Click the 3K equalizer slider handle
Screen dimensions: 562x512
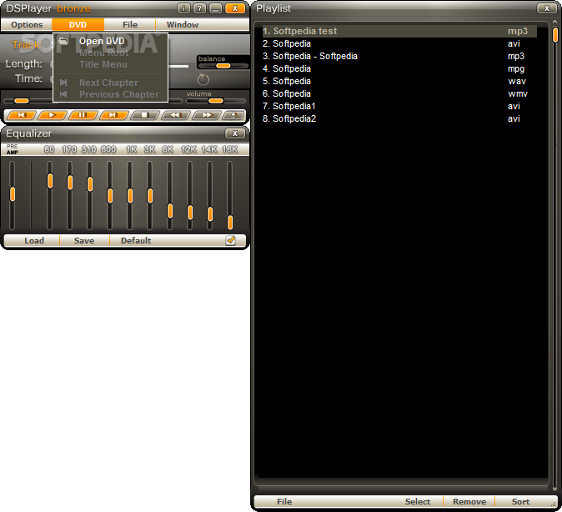150,196
